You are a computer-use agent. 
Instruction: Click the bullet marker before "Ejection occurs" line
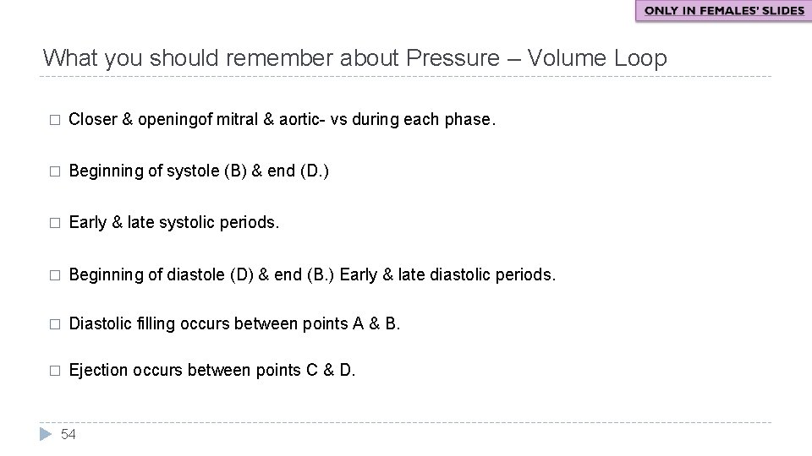(x=53, y=371)
